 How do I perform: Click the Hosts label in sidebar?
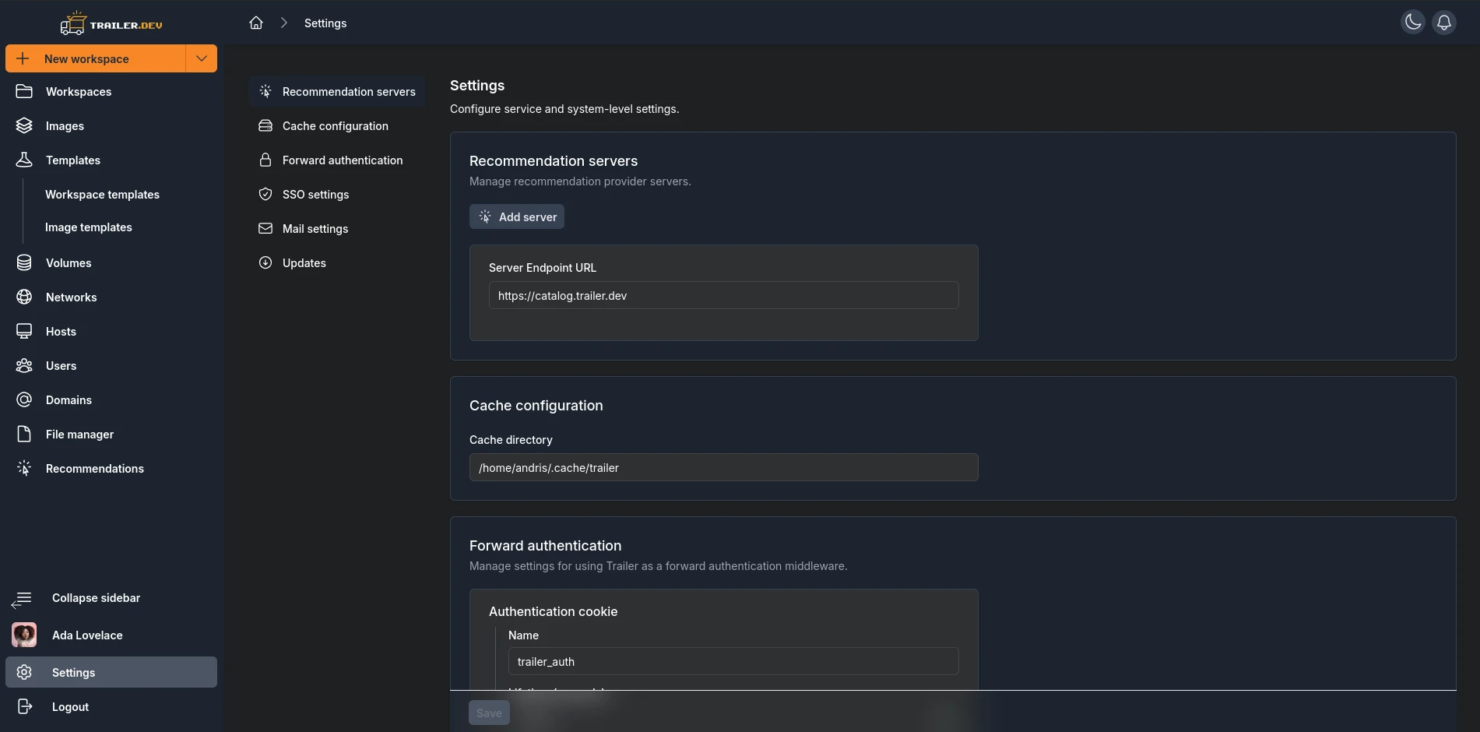pos(61,331)
